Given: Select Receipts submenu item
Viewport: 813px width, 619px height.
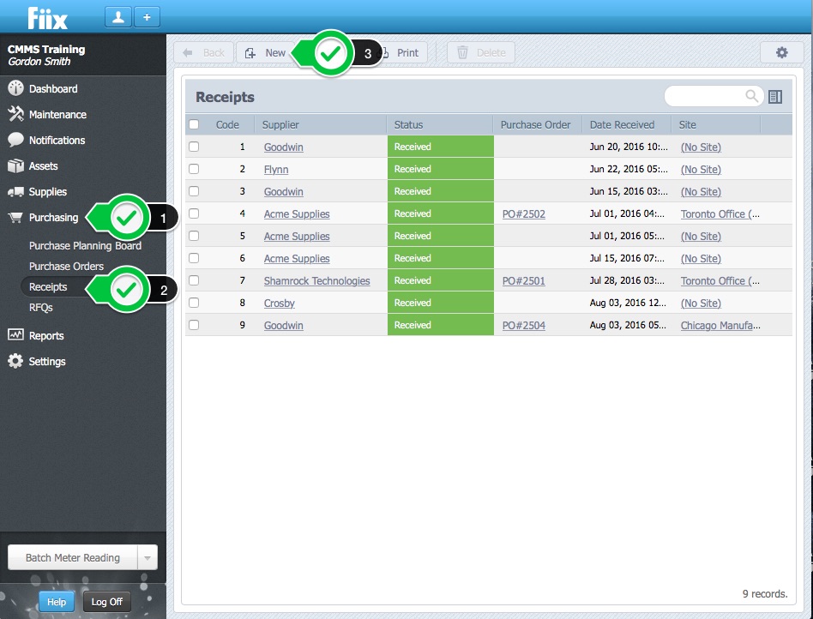Looking at the screenshot, I should 48,286.
